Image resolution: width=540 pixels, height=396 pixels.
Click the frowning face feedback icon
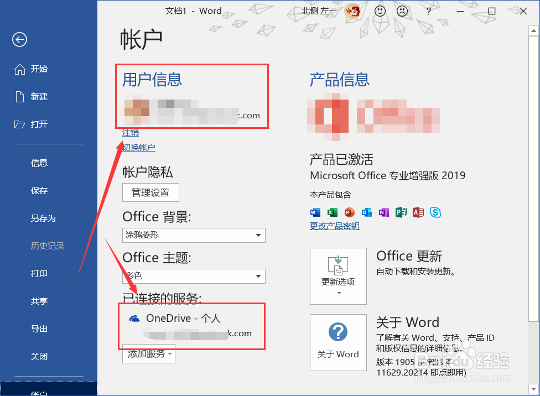pyautogui.click(x=402, y=12)
